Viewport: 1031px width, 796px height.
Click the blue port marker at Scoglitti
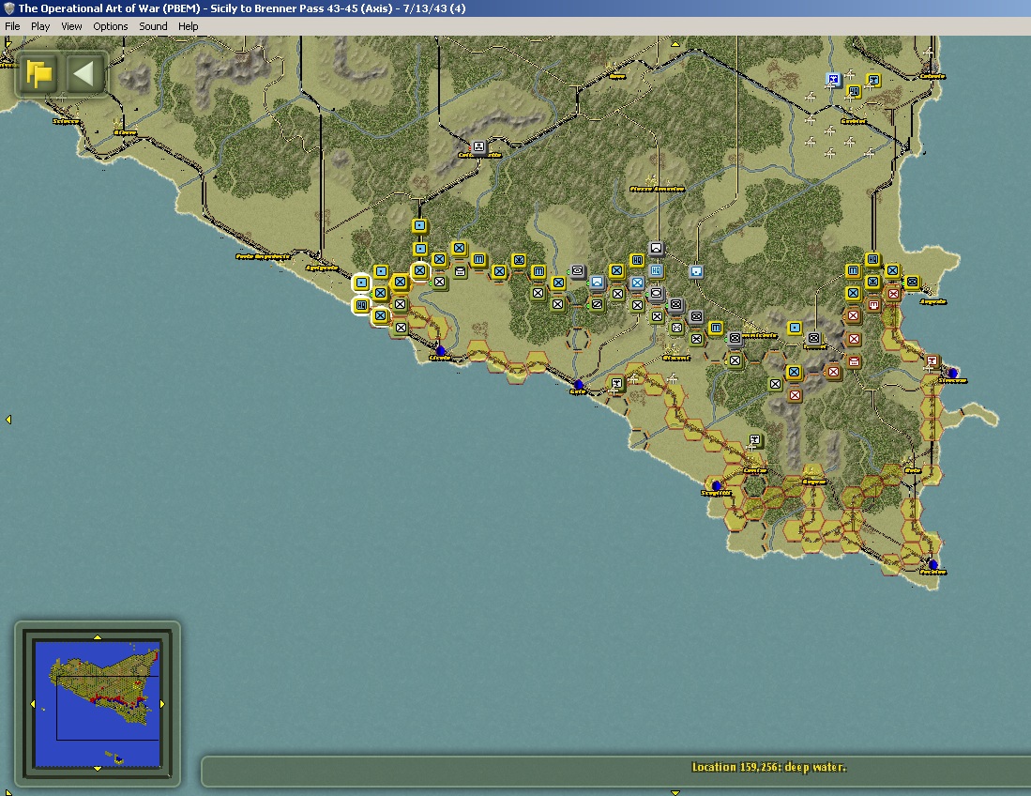[716, 485]
